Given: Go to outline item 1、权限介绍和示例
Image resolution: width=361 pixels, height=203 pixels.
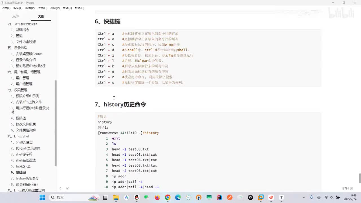Looking at the screenshot, I should click(x=25, y=96).
